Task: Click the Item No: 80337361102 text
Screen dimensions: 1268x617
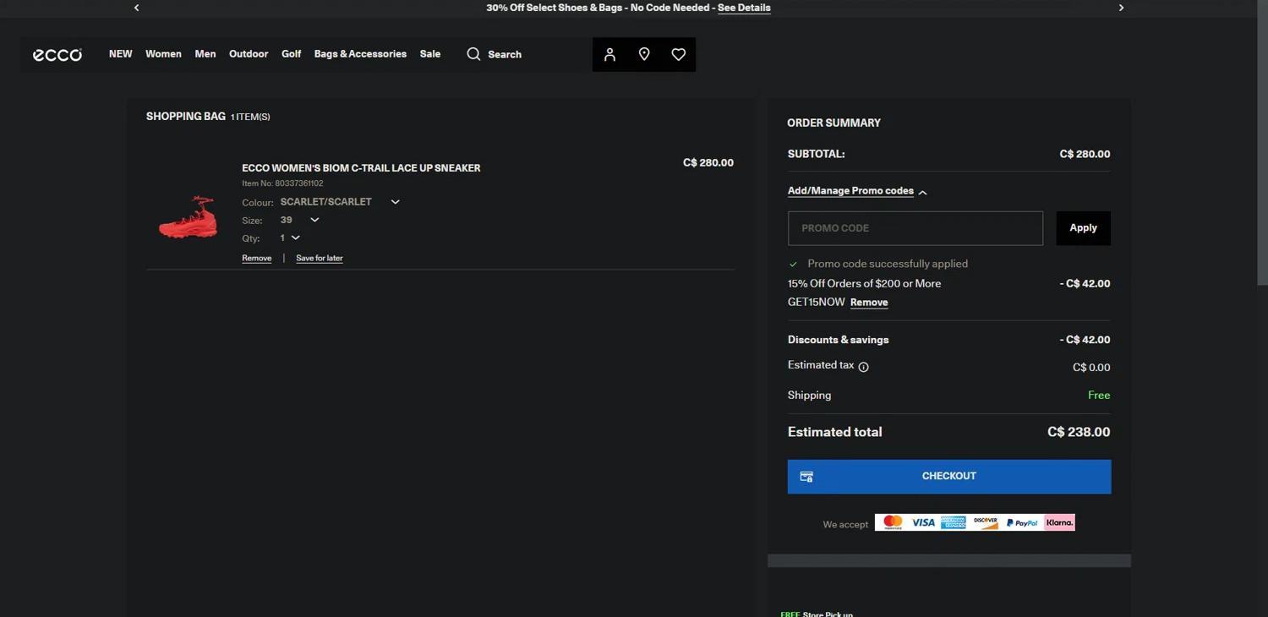Action: tap(282, 183)
